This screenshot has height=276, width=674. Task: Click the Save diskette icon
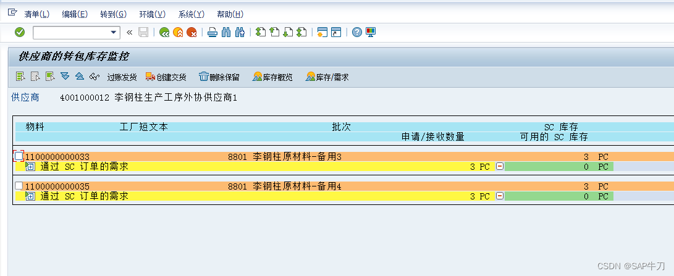click(x=143, y=32)
